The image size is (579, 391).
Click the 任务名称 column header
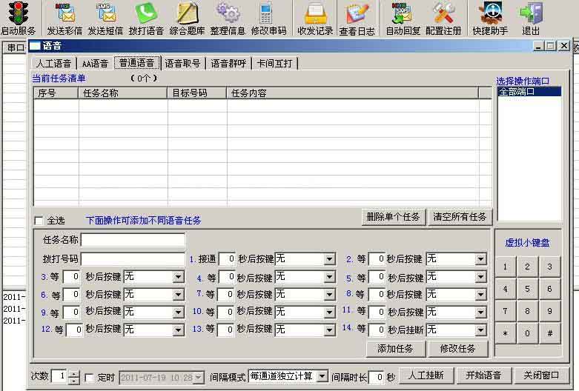(x=123, y=93)
